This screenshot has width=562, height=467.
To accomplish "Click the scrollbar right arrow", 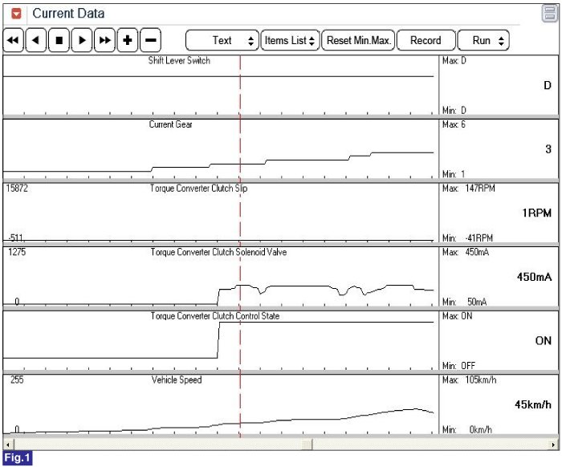I will (x=554, y=444).
